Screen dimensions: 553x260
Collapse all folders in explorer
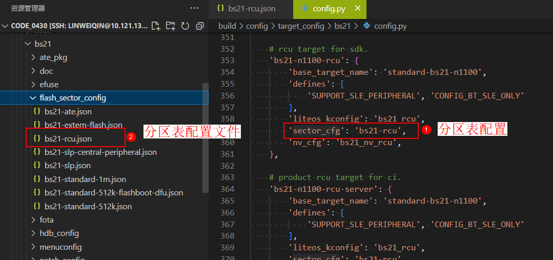tap(199, 26)
